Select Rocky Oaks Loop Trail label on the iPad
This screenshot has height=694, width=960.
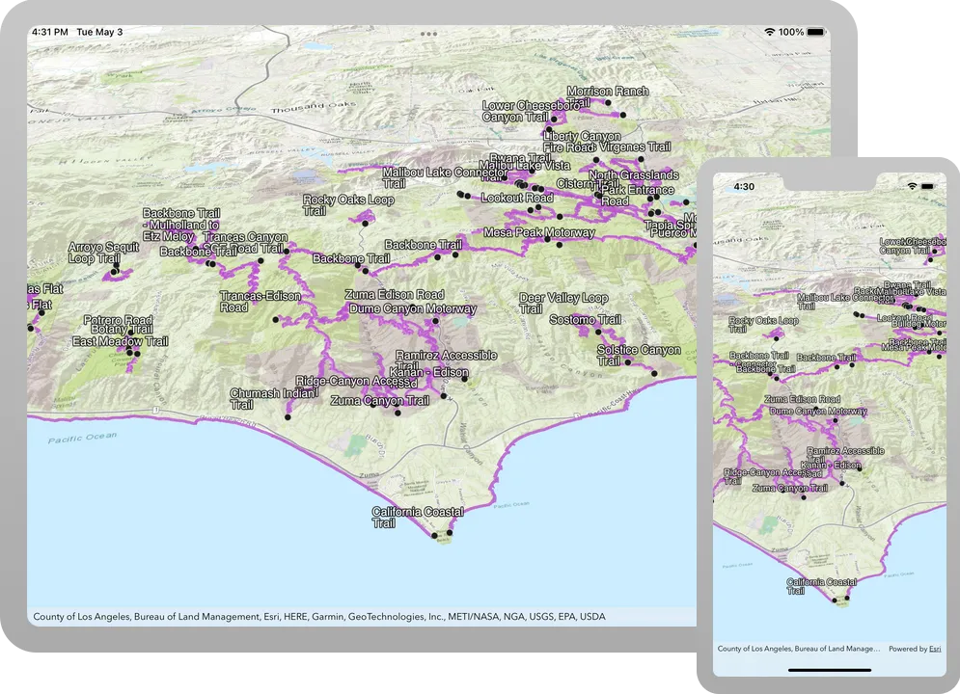click(x=348, y=205)
